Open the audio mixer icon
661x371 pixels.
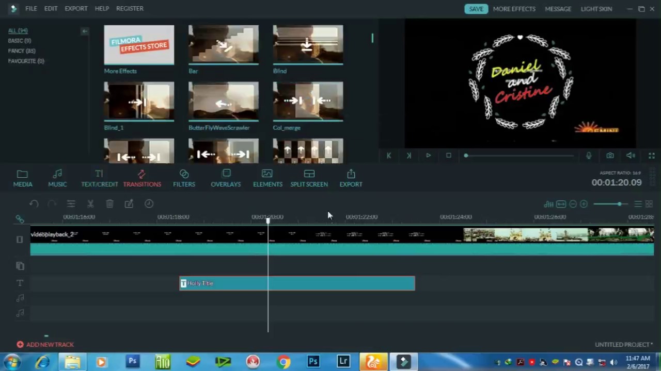(549, 204)
